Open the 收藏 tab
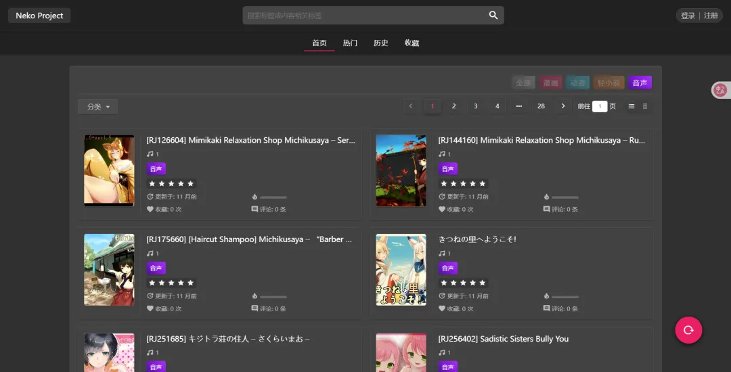731x372 pixels. [x=412, y=43]
